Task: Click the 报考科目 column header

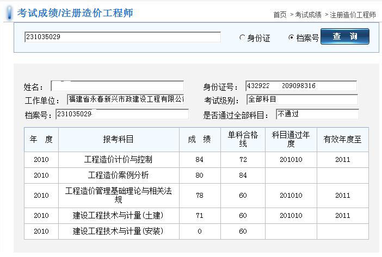Action: (x=119, y=139)
